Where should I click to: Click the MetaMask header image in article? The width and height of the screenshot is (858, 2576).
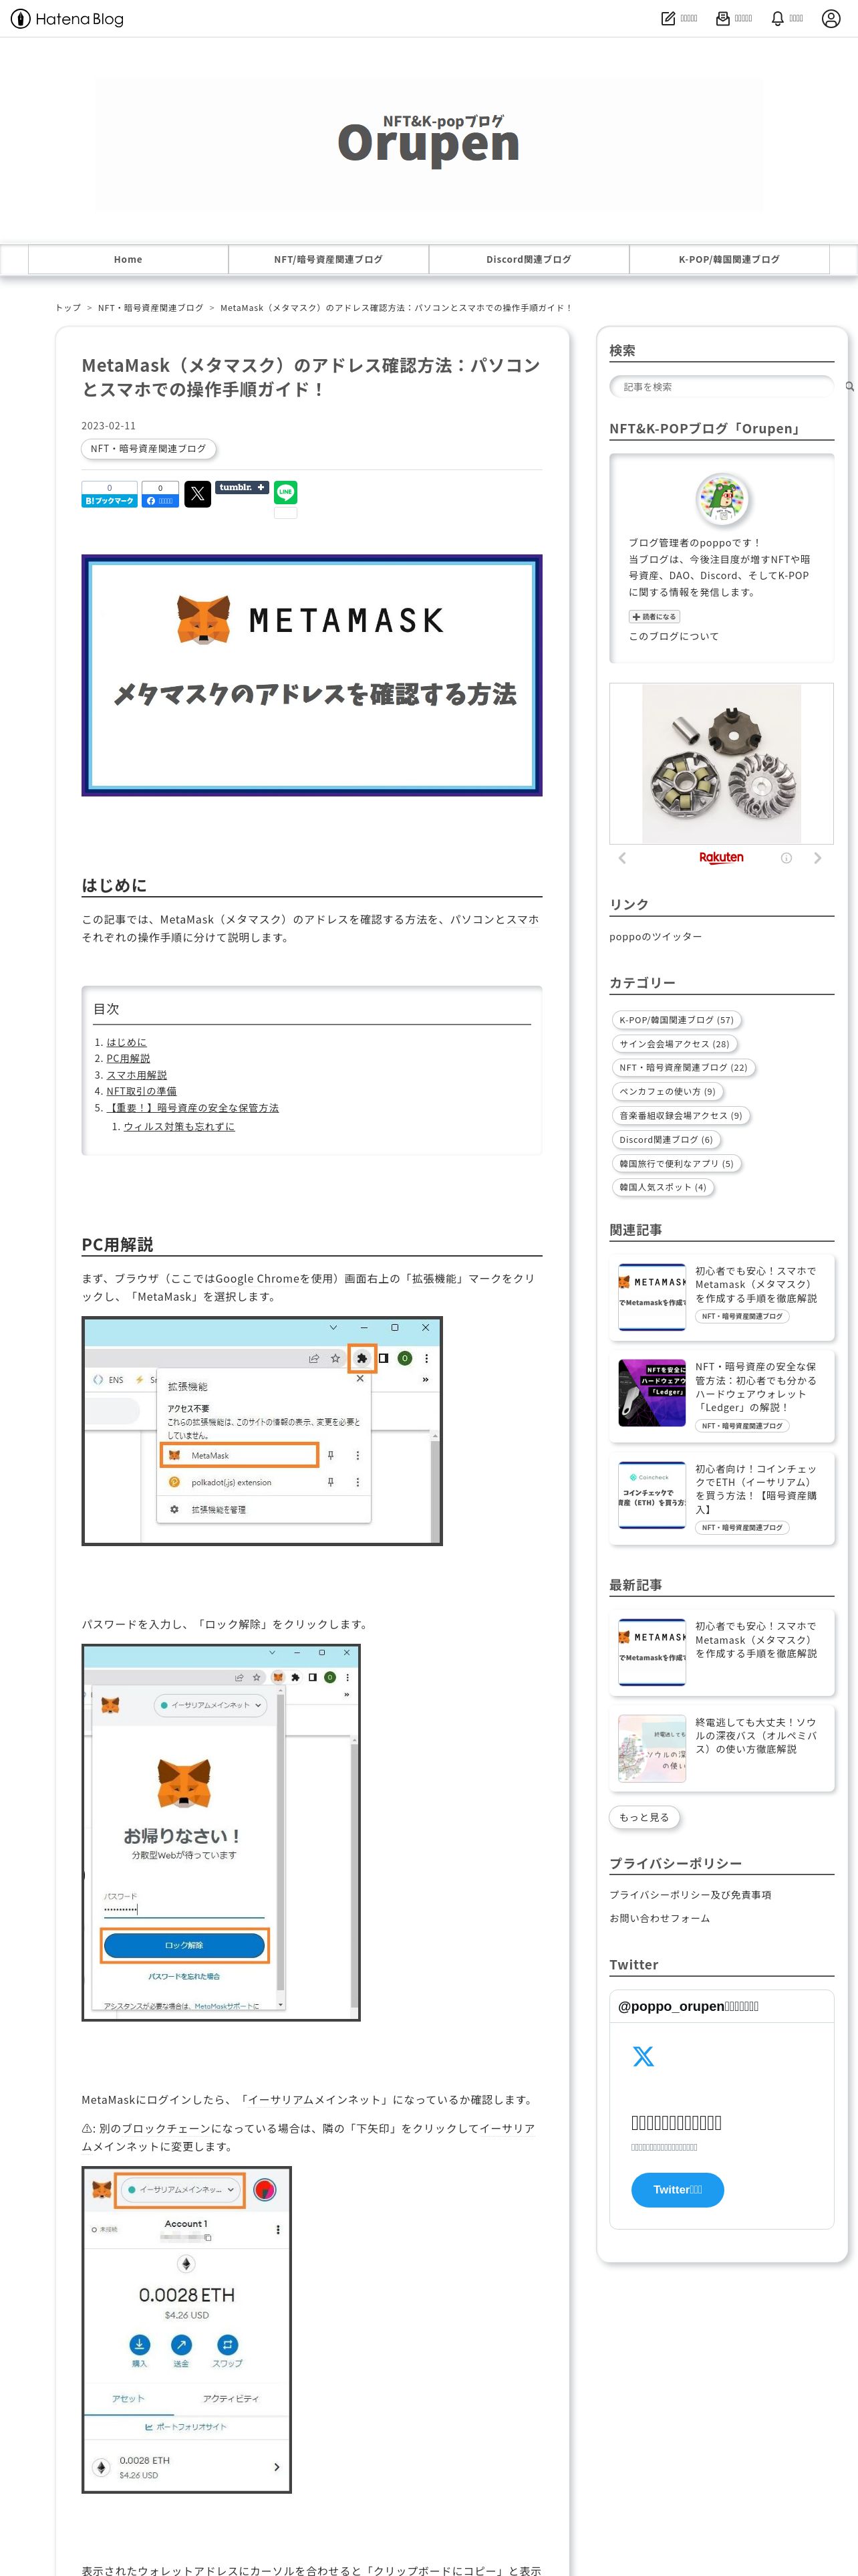pyautogui.click(x=311, y=676)
